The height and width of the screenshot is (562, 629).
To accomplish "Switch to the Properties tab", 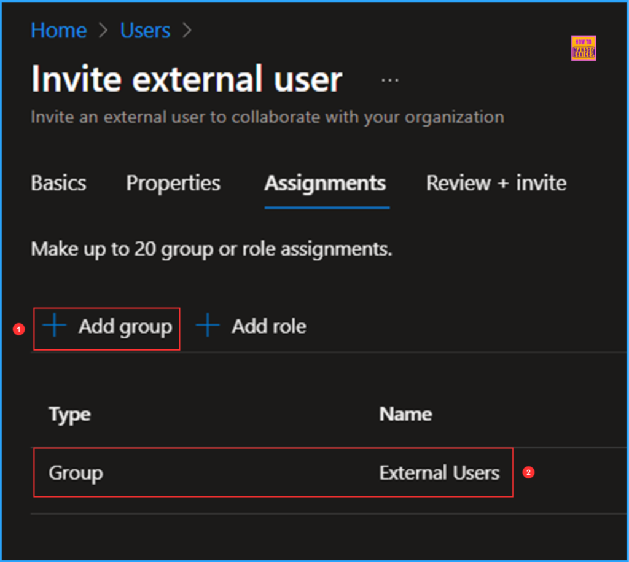I will 173,182.
